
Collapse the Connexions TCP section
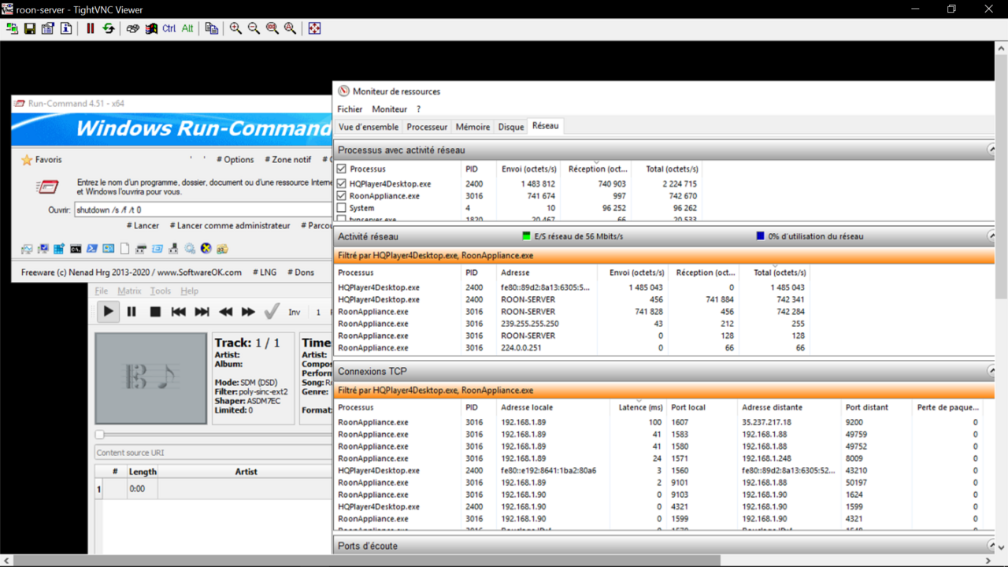[991, 371]
